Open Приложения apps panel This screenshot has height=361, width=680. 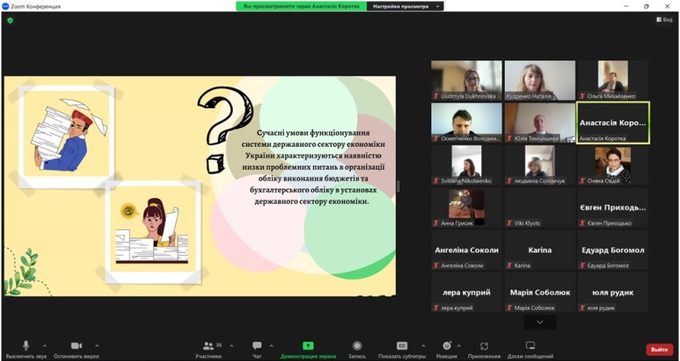(x=484, y=350)
